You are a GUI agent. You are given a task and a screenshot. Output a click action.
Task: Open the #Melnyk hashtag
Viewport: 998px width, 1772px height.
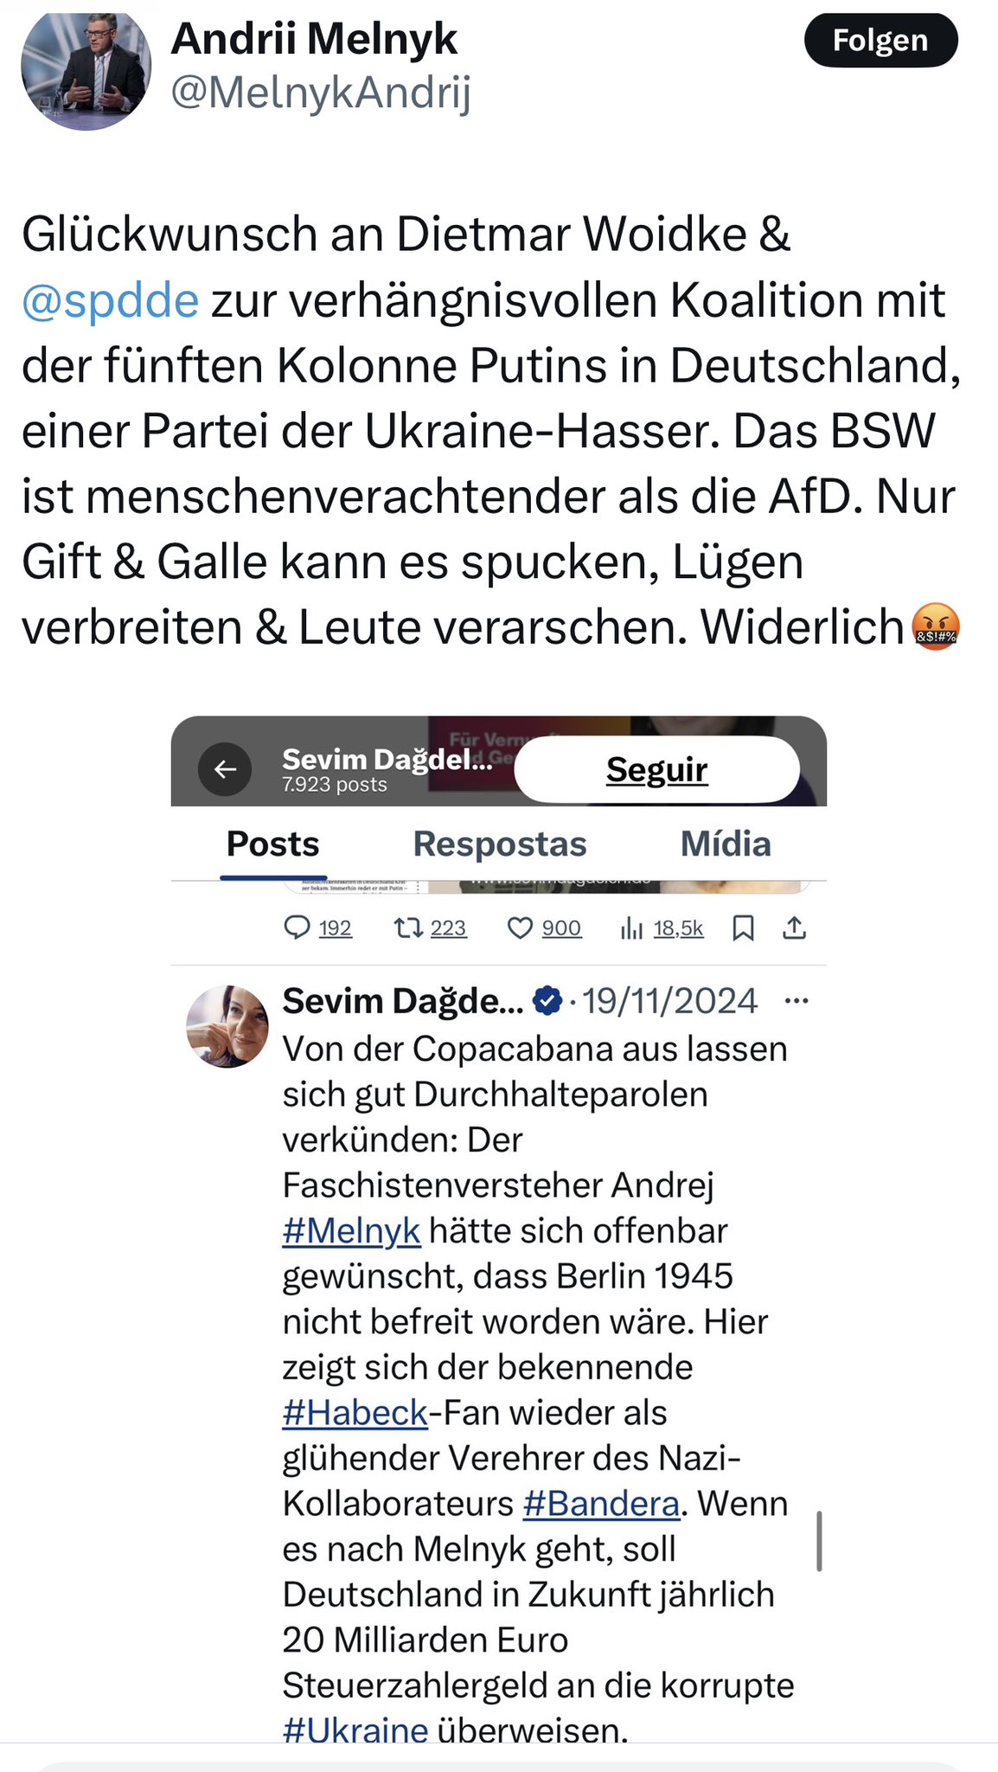[351, 1230]
